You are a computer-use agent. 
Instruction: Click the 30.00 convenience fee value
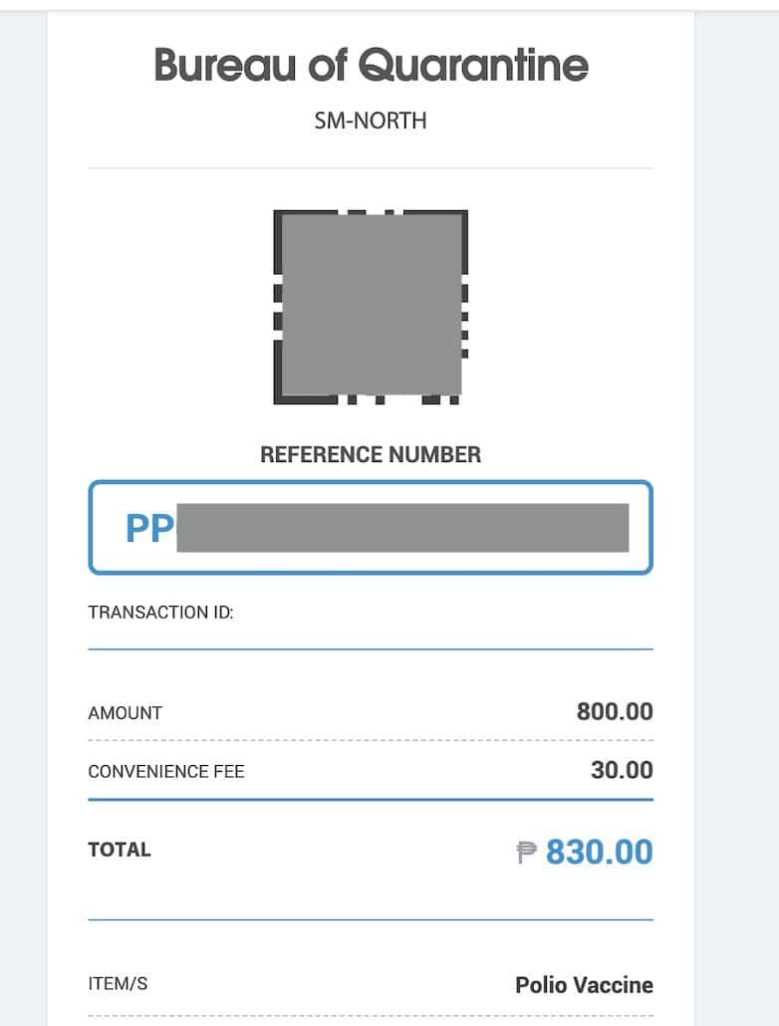[x=622, y=770]
